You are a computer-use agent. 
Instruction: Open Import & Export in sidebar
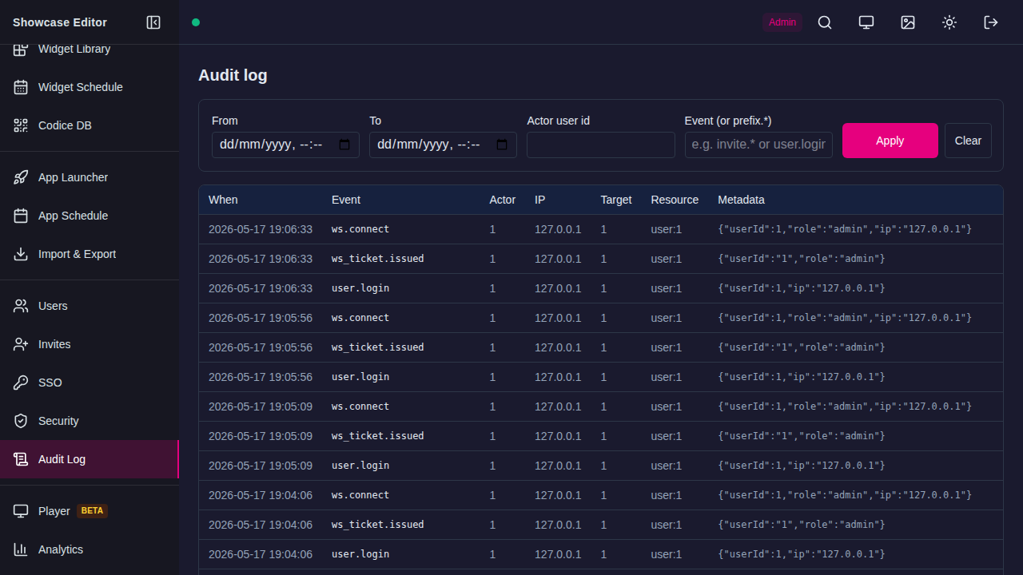pyautogui.click(x=90, y=254)
